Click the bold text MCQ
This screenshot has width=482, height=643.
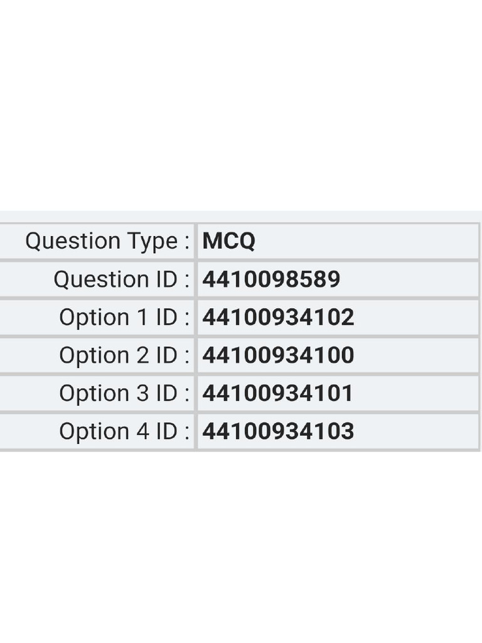click(229, 241)
